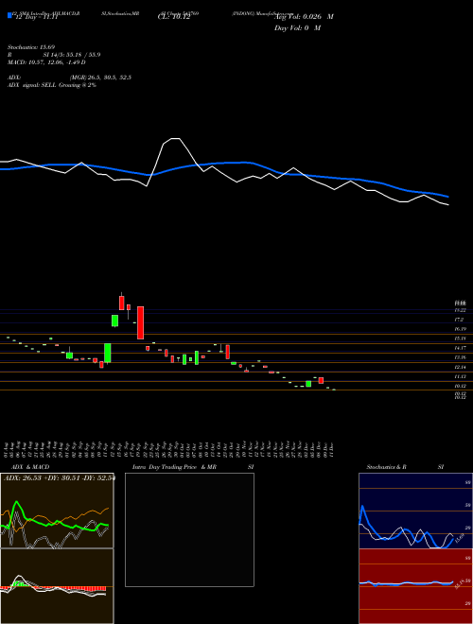Click the '(MGR) 26.5, 30.5, 52.5' values
Screen dimensions: 473x624
(100, 78)
